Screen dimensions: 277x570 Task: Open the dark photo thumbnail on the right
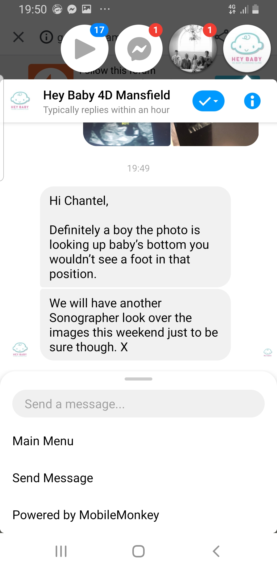215,134
